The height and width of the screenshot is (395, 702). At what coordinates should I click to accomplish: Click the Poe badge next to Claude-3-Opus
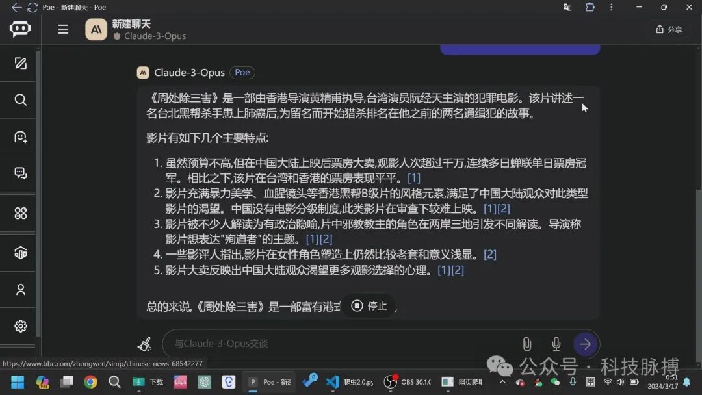coord(242,73)
